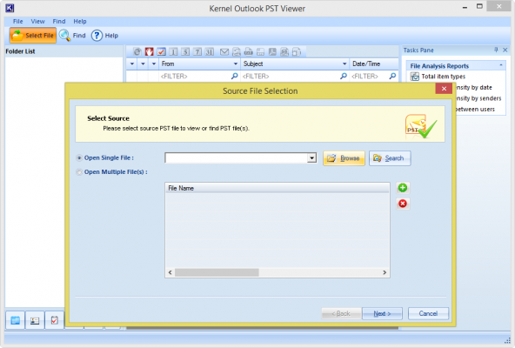Click the file list horizontal scrollbar thumb
This screenshot has width=515, height=348.
(217, 272)
